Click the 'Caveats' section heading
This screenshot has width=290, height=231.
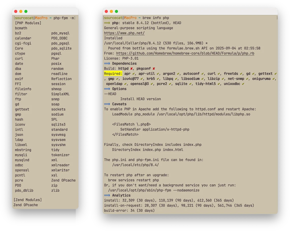tap(119, 104)
